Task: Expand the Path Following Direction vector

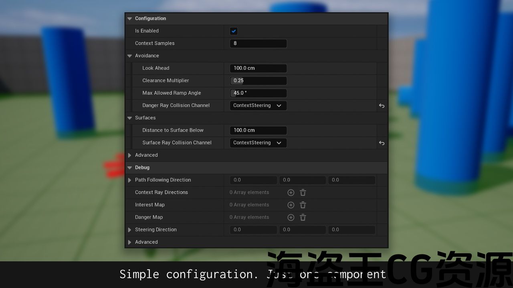Action: (129, 180)
